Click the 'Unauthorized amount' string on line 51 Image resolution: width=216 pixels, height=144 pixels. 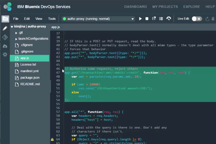[x=123, y=88]
